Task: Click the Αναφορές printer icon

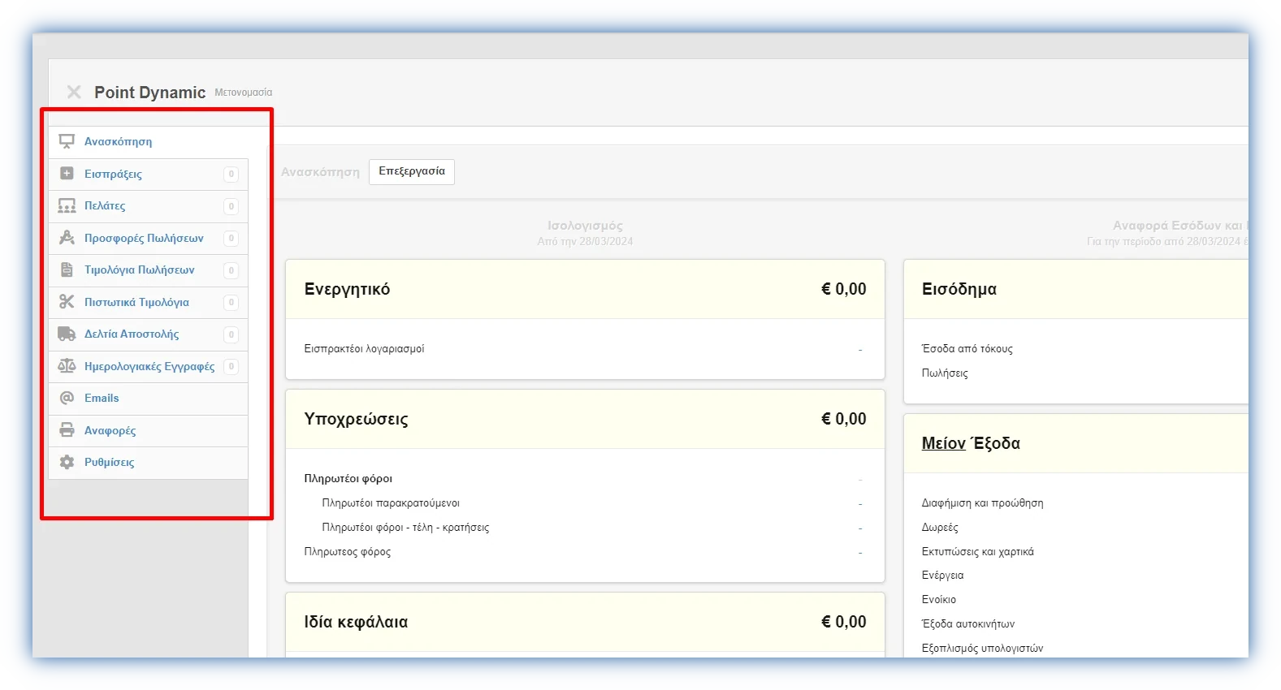Action: 67,430
